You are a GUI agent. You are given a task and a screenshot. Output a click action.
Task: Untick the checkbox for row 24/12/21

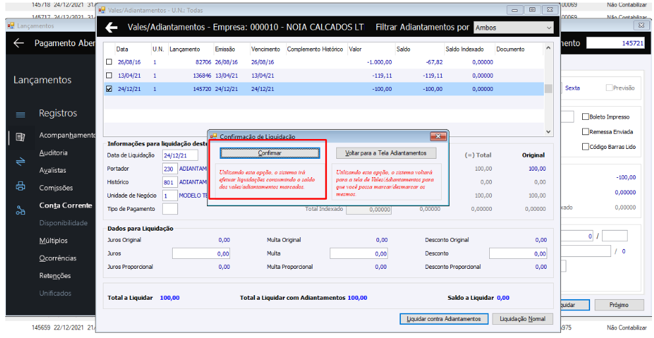point(109,89)
